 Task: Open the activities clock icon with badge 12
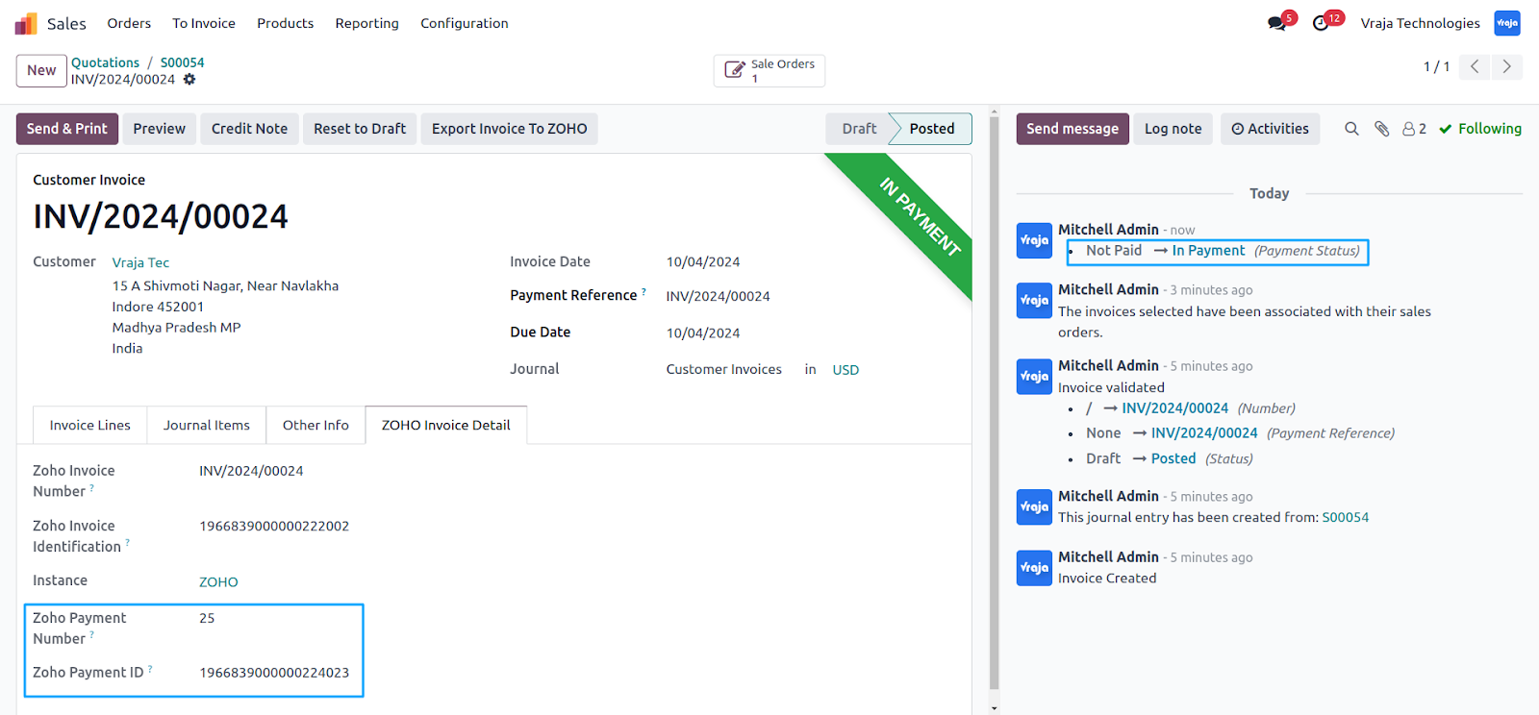[x=1321, y=23]
